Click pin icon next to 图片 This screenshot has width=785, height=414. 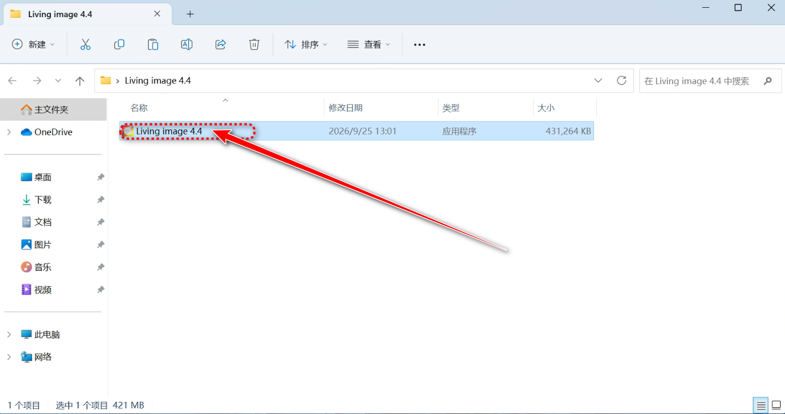pos(100,245)
